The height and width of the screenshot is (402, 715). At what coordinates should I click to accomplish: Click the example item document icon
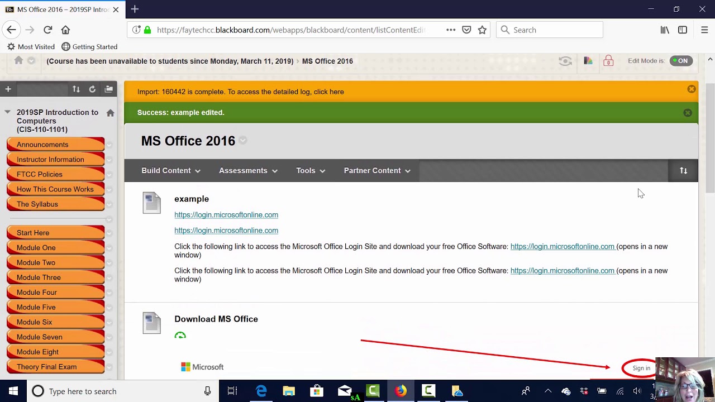[151, 203]
